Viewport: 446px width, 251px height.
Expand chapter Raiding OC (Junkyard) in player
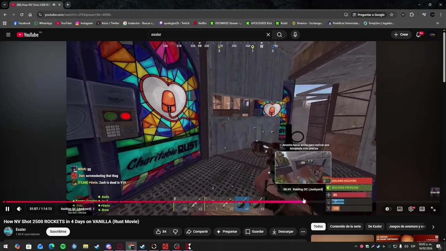click(x=78, y=209)
